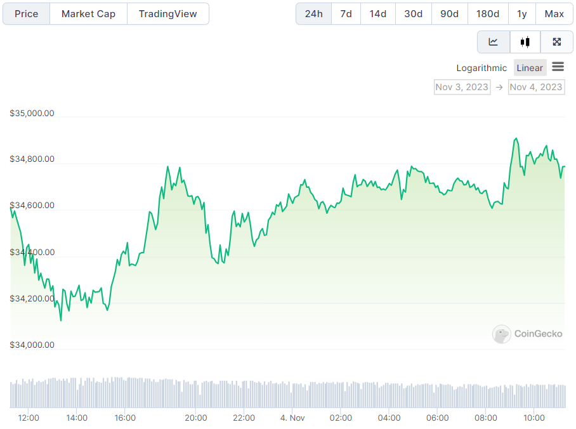Select Linear scale option
576x429 pixels.
click(x=530, y=68)
